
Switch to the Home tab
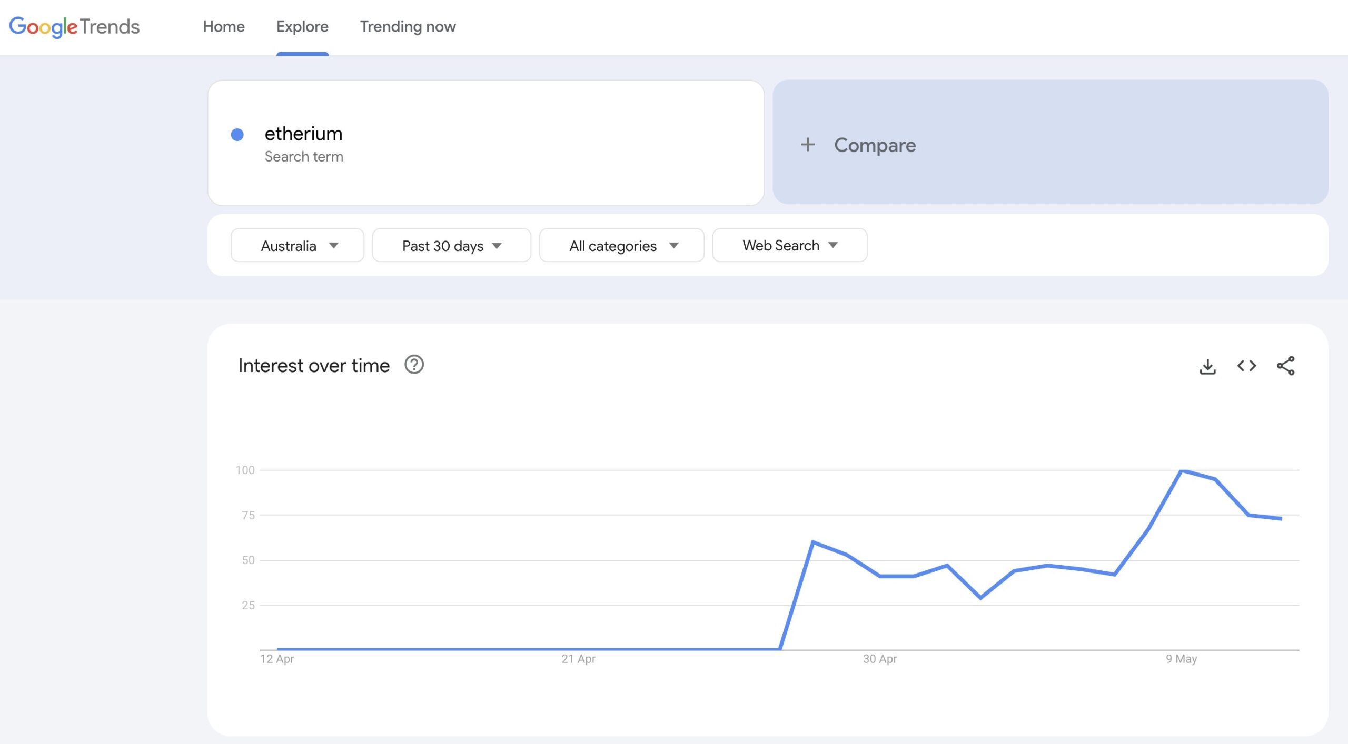coord(223,26)
